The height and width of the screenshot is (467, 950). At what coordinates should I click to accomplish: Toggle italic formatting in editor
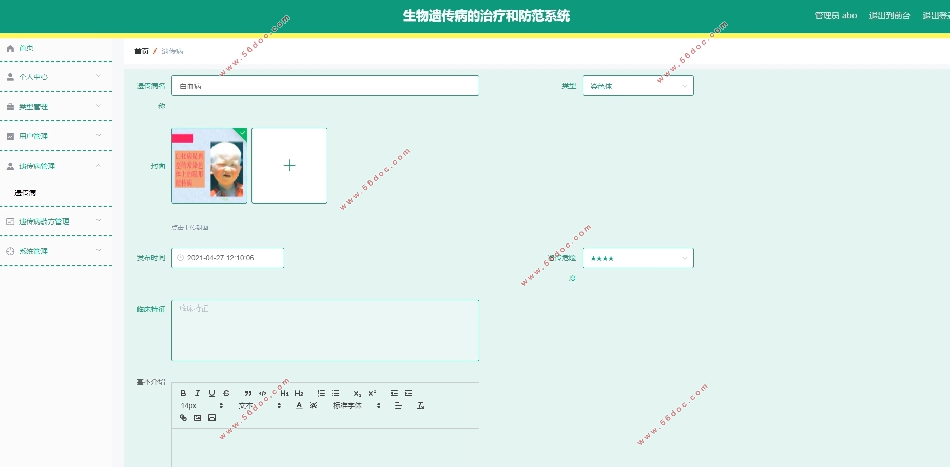click(198, 393)
